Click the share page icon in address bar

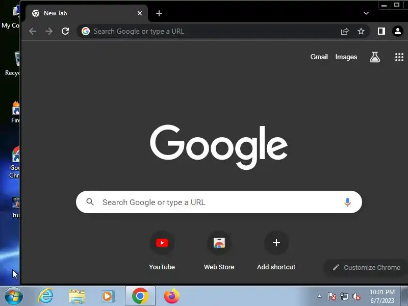[345, 31]
